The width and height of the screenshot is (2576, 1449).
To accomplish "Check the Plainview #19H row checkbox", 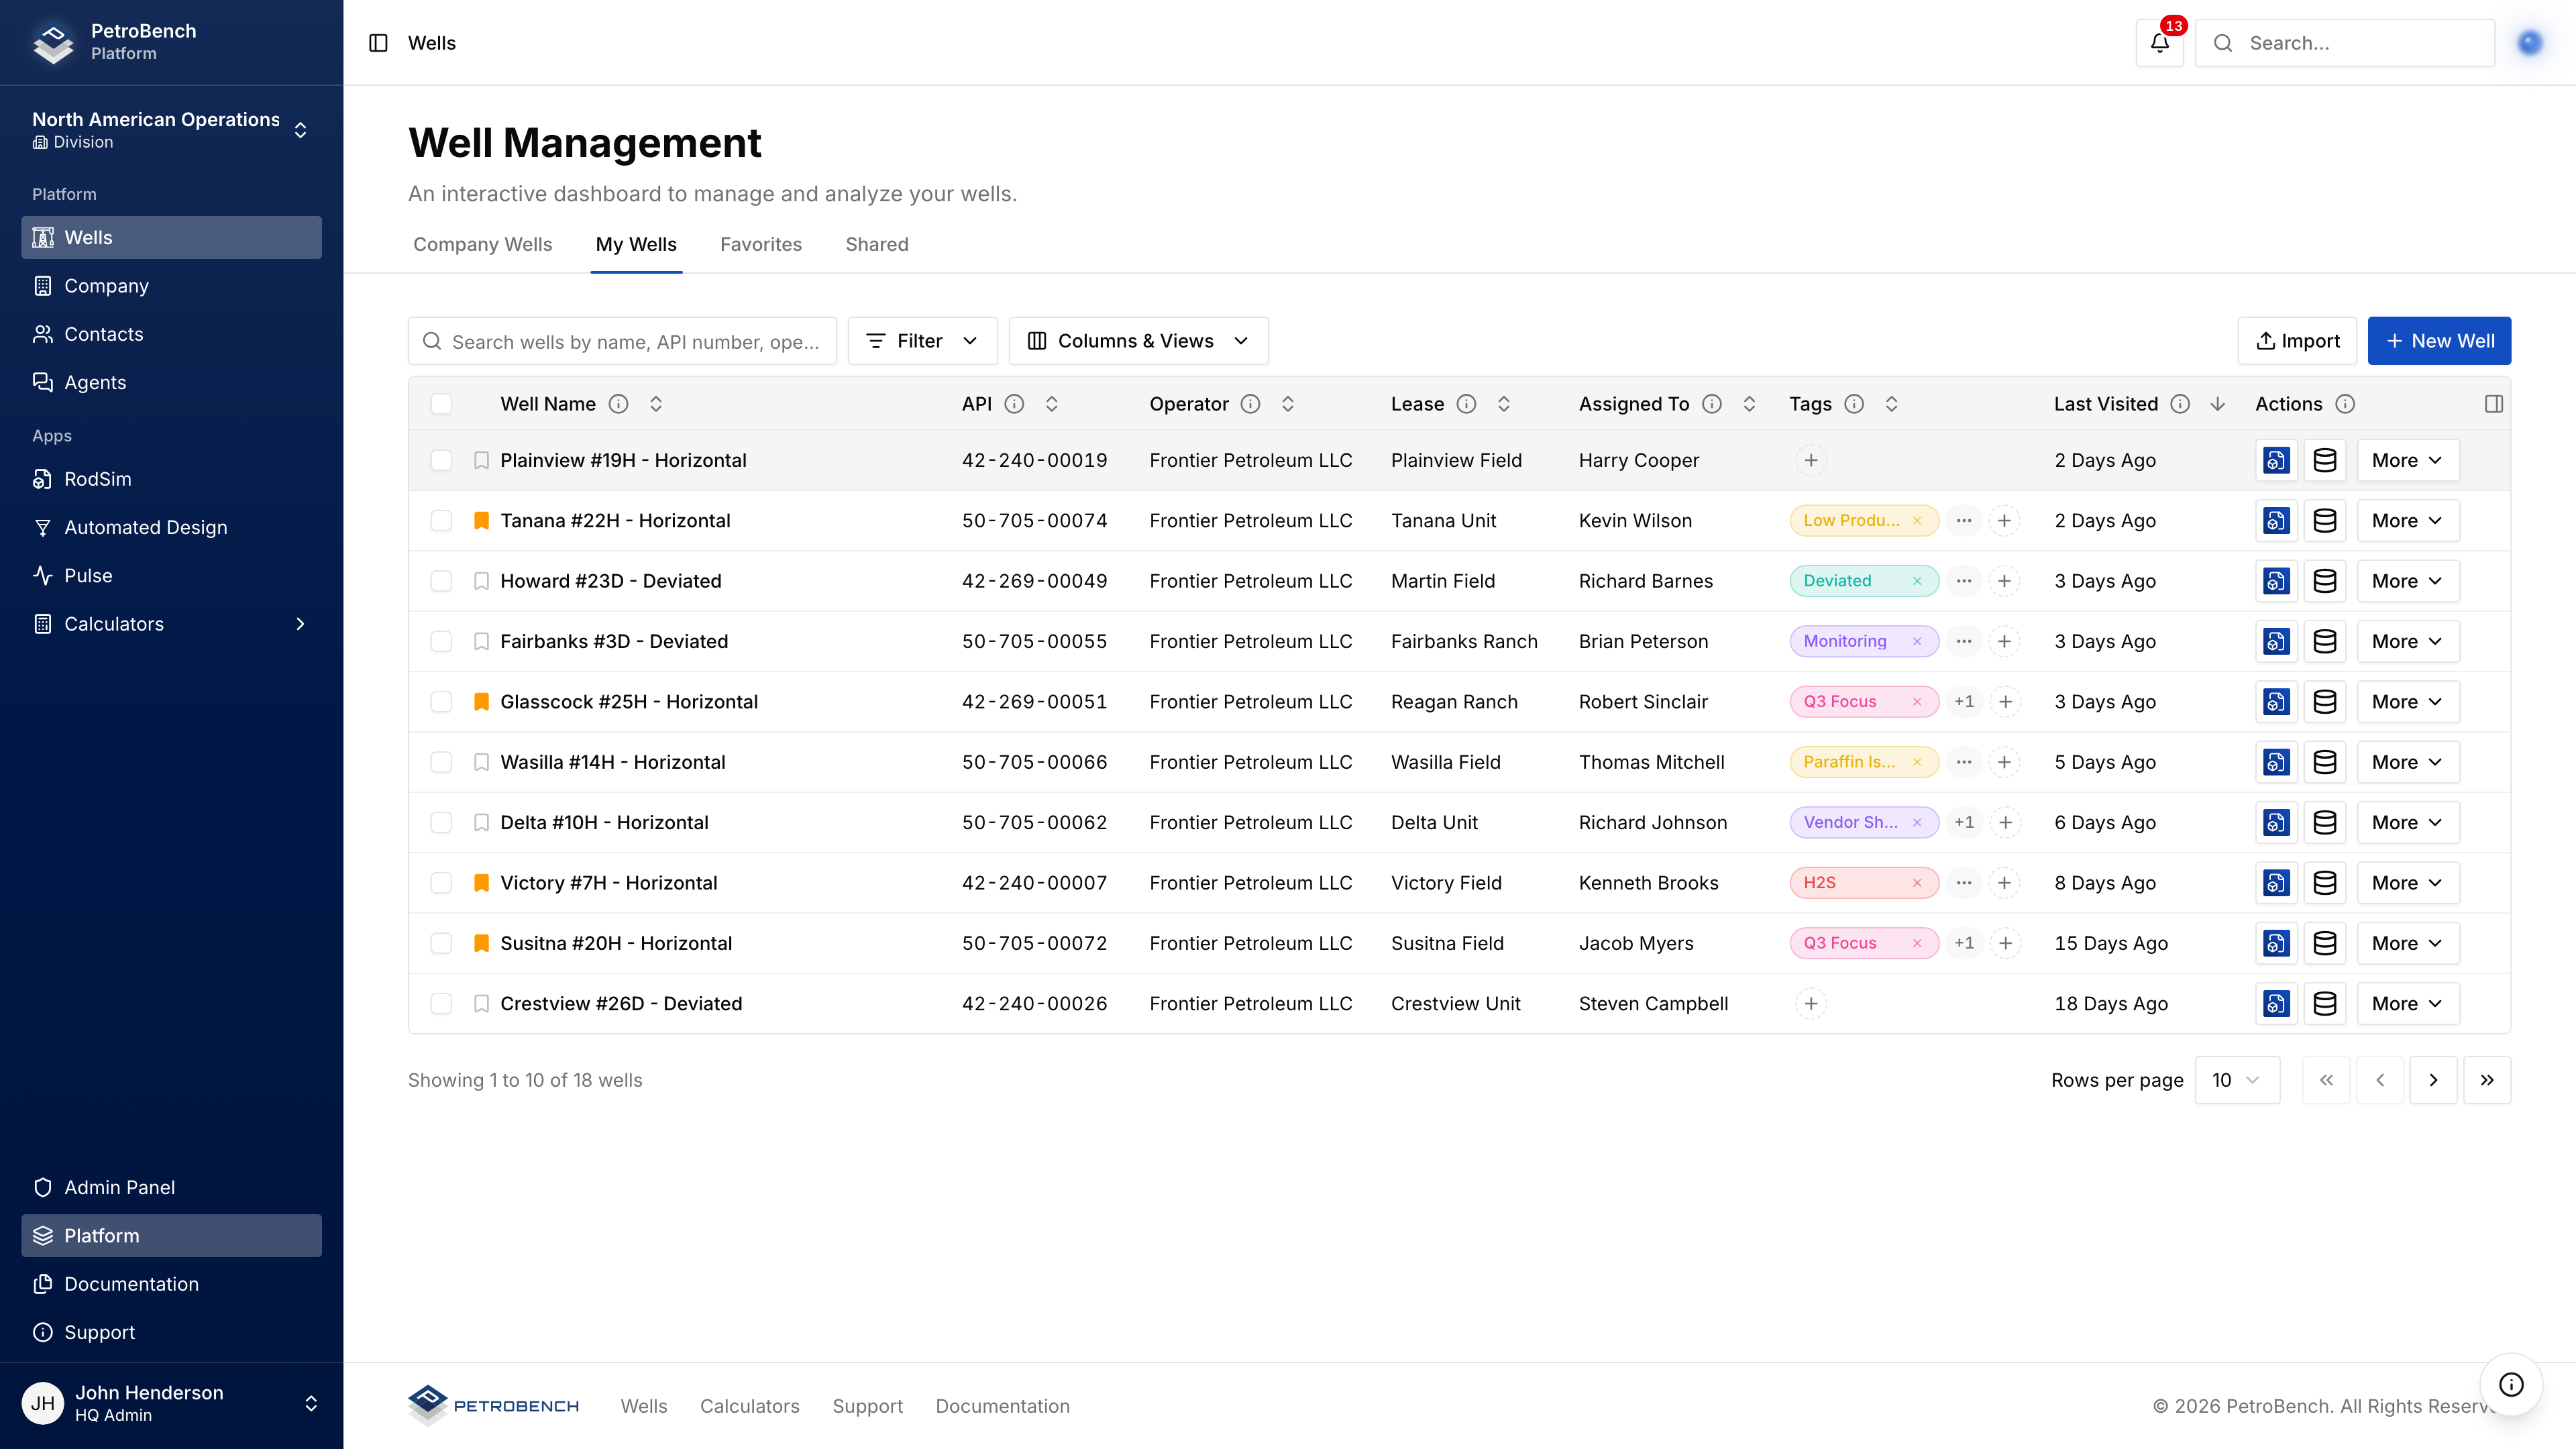I will [441, 460].
